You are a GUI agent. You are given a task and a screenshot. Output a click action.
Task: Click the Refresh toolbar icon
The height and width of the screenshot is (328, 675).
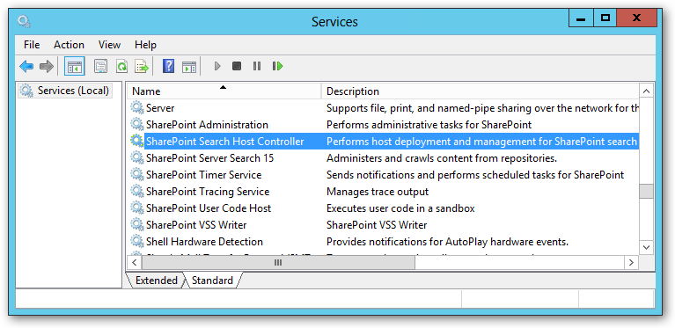(x=121, y=66)
